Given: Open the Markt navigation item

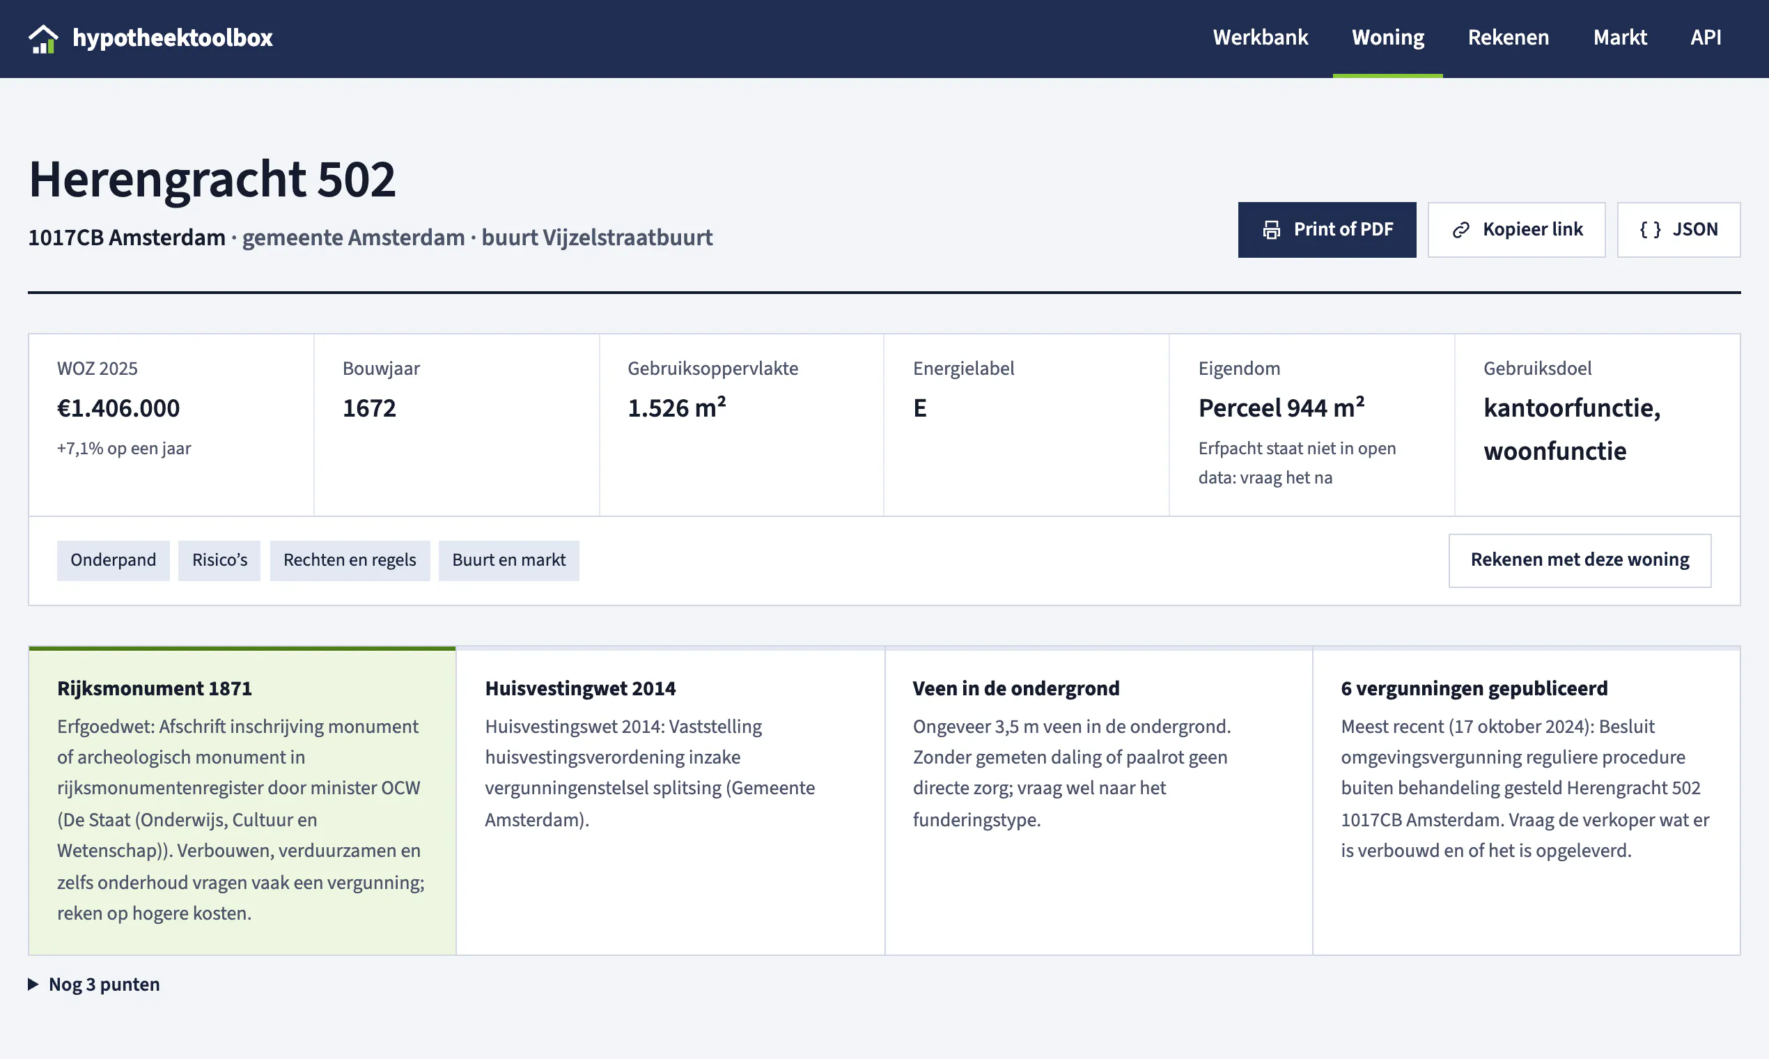Looking at the screenshot, I should coord(1620,37).
